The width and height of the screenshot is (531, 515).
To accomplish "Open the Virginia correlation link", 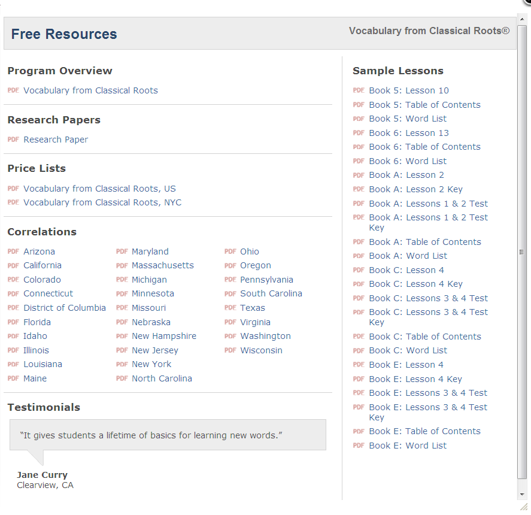I will pos(255,322).
